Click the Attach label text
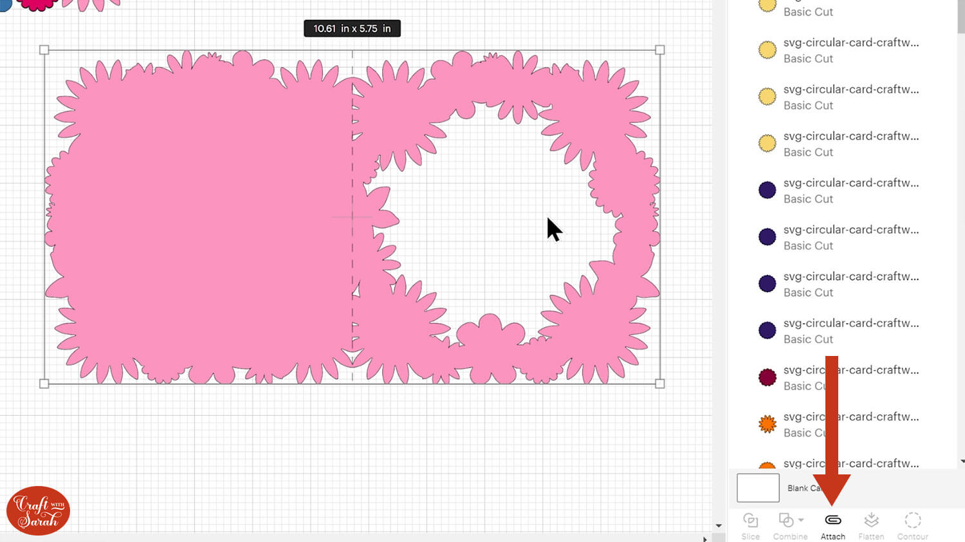The width and height of the screenshot is (965, 542). pos(832,536)
